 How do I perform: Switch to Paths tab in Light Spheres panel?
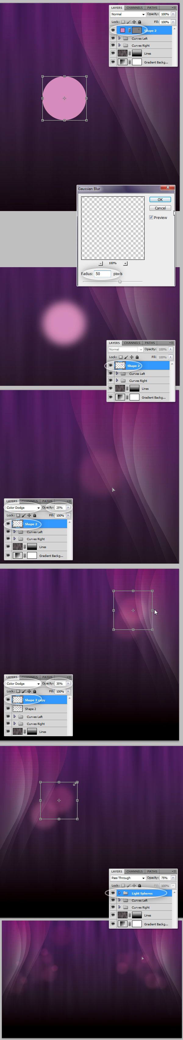pos(152,871)
